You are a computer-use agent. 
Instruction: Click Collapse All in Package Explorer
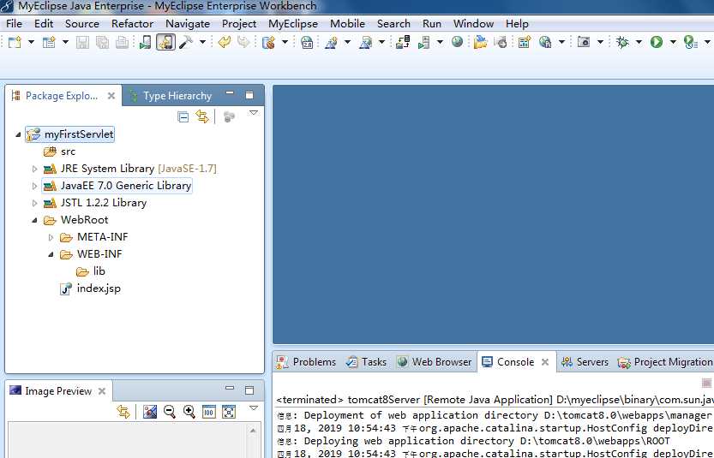pyautogui.click(x=183, y=117)
